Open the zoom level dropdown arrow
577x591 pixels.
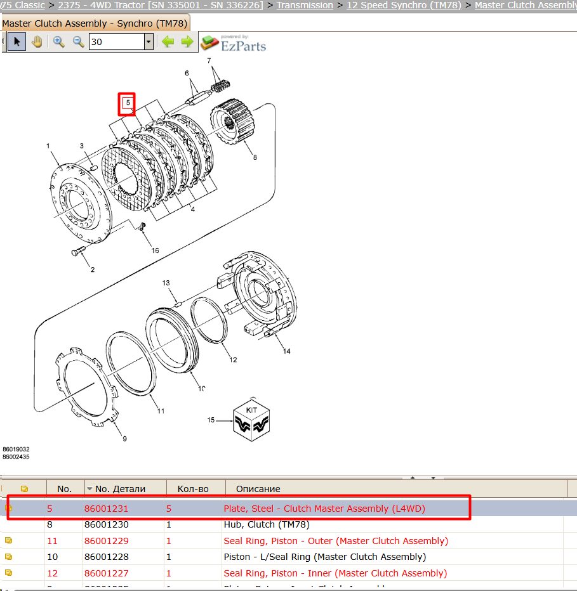(x=149, y=41)
